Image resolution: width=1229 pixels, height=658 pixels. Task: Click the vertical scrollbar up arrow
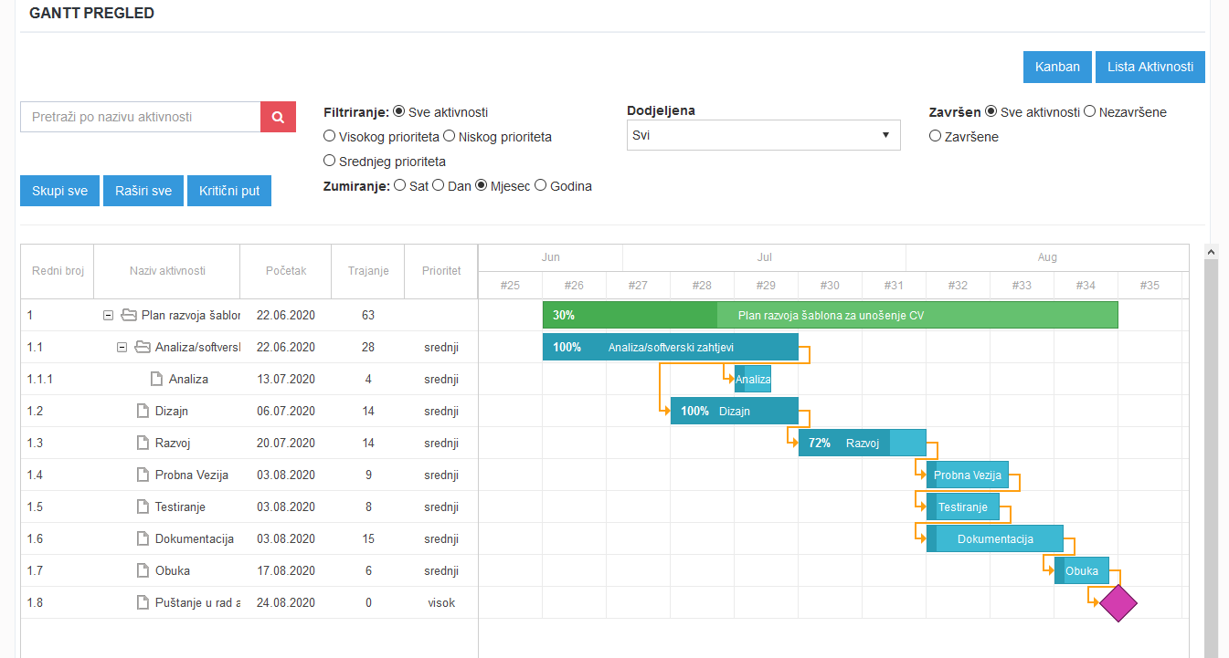[1213, 251]
